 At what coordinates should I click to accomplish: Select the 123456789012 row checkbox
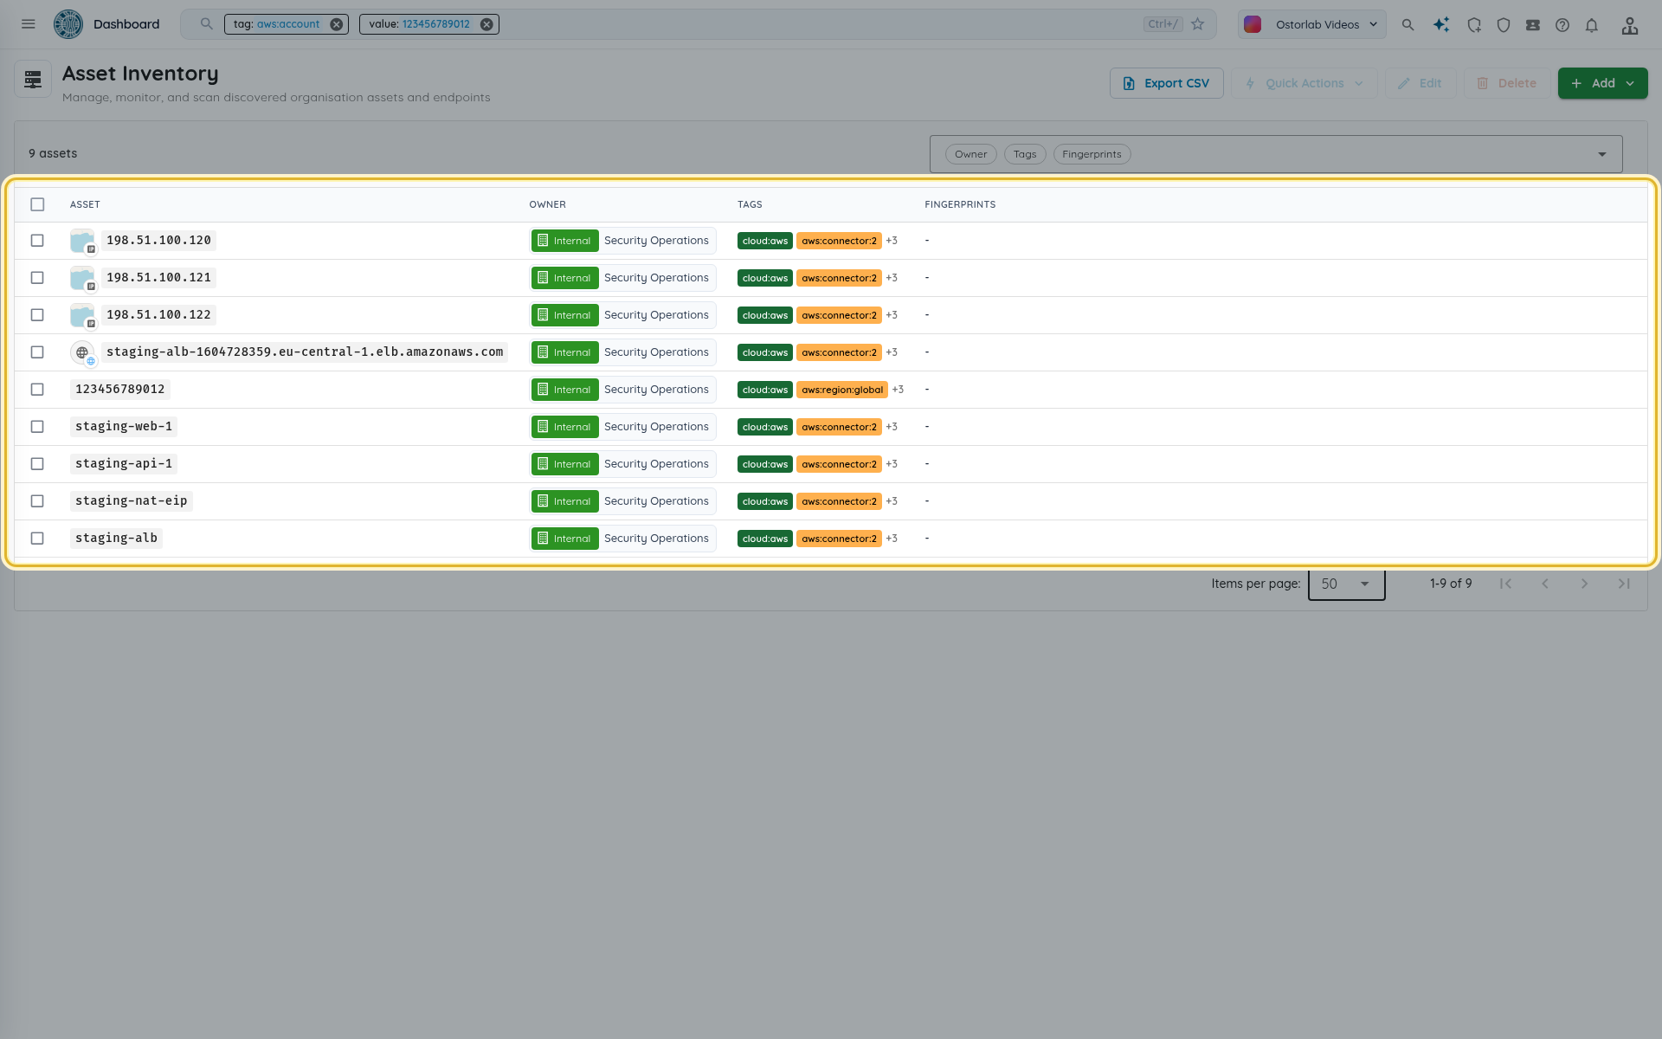coord(37,390)
